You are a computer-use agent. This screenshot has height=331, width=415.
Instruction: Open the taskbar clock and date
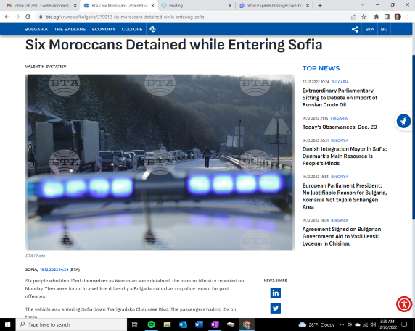387,324
